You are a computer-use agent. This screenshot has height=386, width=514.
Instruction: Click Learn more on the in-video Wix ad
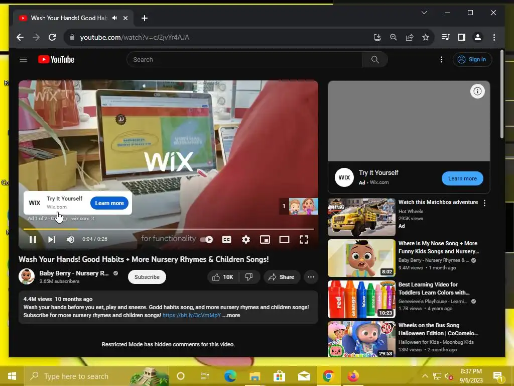click(x=109, y=203)
